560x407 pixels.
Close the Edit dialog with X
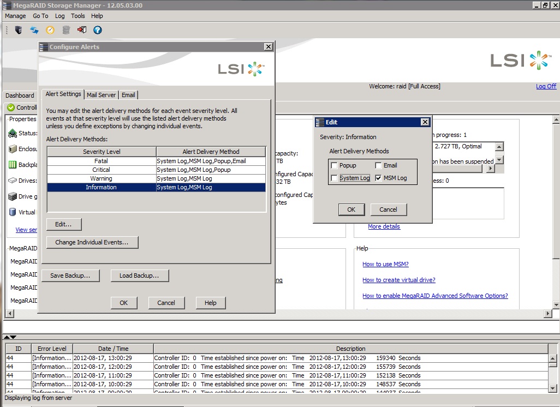[425, 122]
